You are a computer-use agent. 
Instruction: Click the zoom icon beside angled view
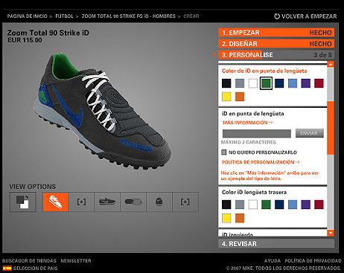[x=81, y=202]
